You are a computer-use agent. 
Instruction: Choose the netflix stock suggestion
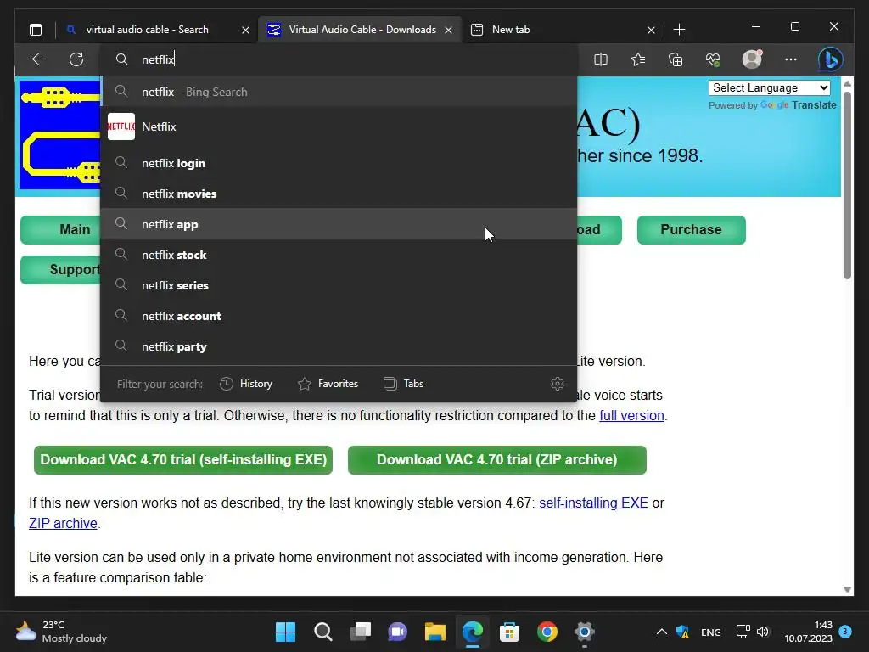[339, 255]
